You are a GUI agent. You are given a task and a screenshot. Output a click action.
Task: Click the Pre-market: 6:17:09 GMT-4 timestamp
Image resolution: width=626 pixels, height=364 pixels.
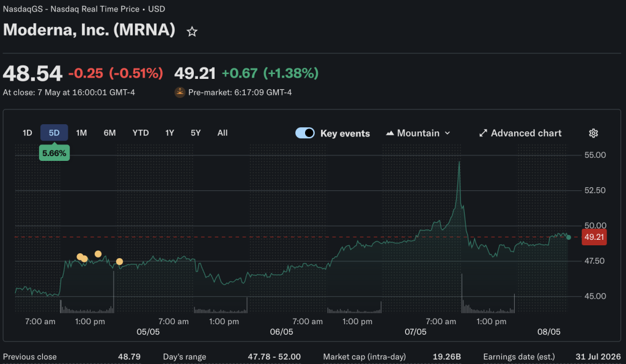(240, 92)
